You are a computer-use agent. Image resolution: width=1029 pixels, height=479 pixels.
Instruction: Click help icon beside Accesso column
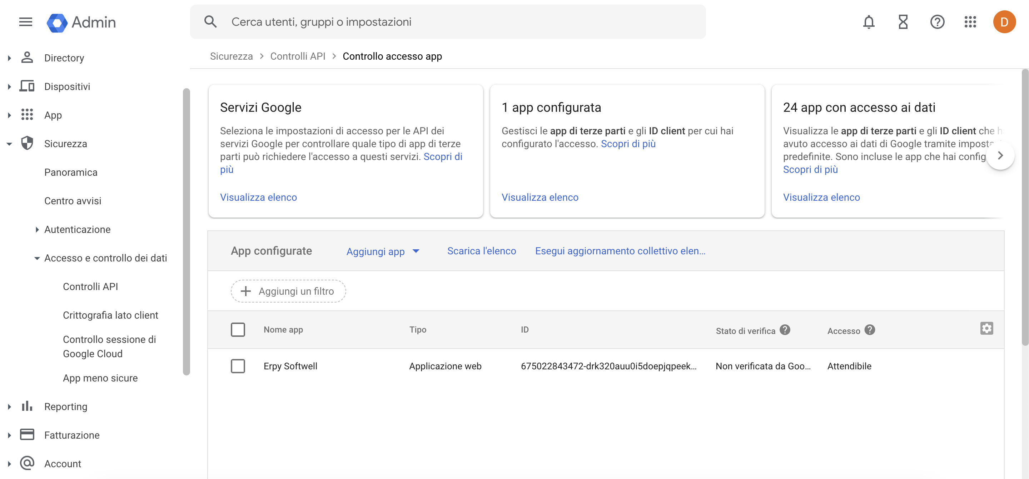[x=870, y=330]
